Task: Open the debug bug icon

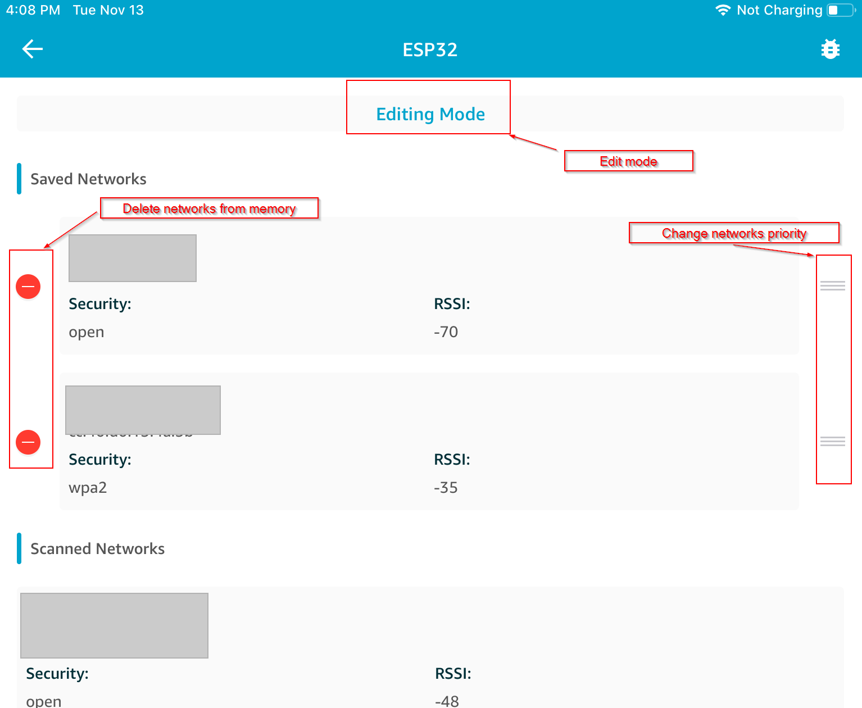Action: point(830,49)
